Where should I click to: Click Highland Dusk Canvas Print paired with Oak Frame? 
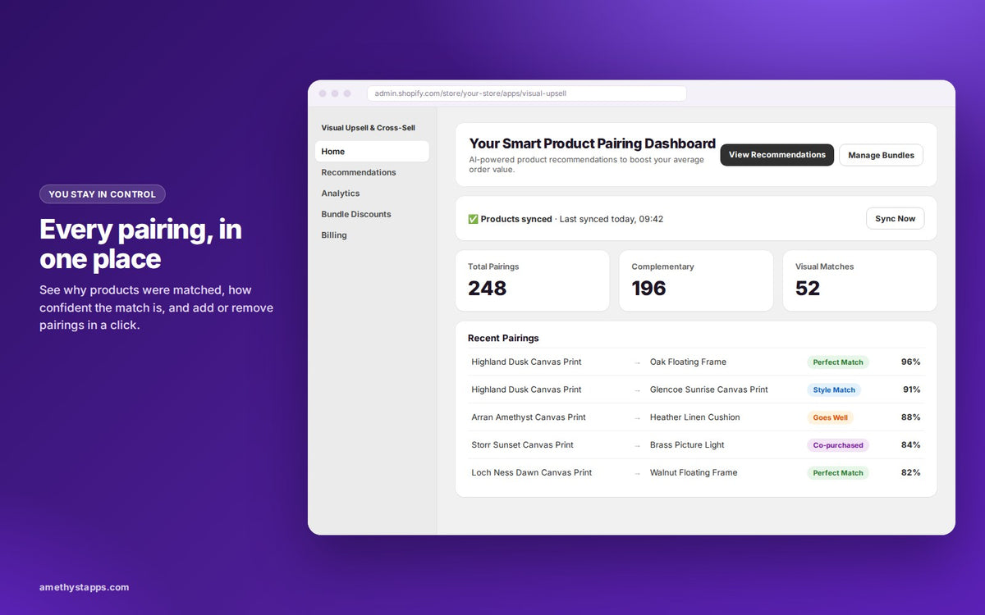tap(526, 362)
